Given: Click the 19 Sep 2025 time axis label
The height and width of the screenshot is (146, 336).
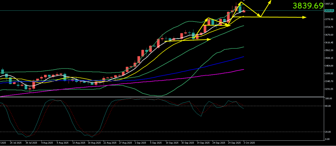Looking at the screenshot, I should coord(203,142).
